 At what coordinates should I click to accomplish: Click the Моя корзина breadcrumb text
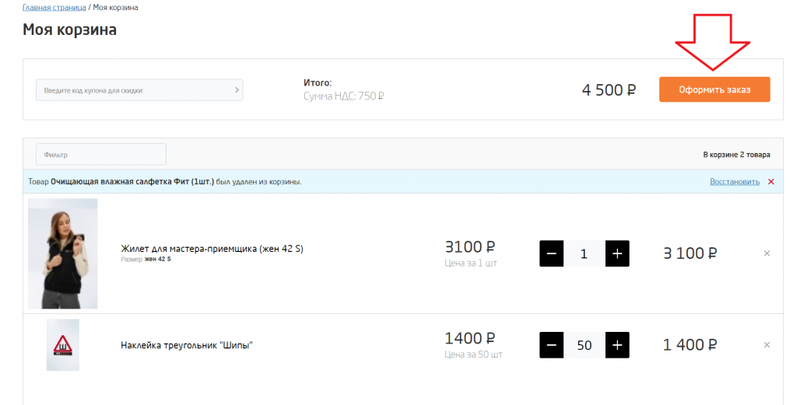pos(115,8)
